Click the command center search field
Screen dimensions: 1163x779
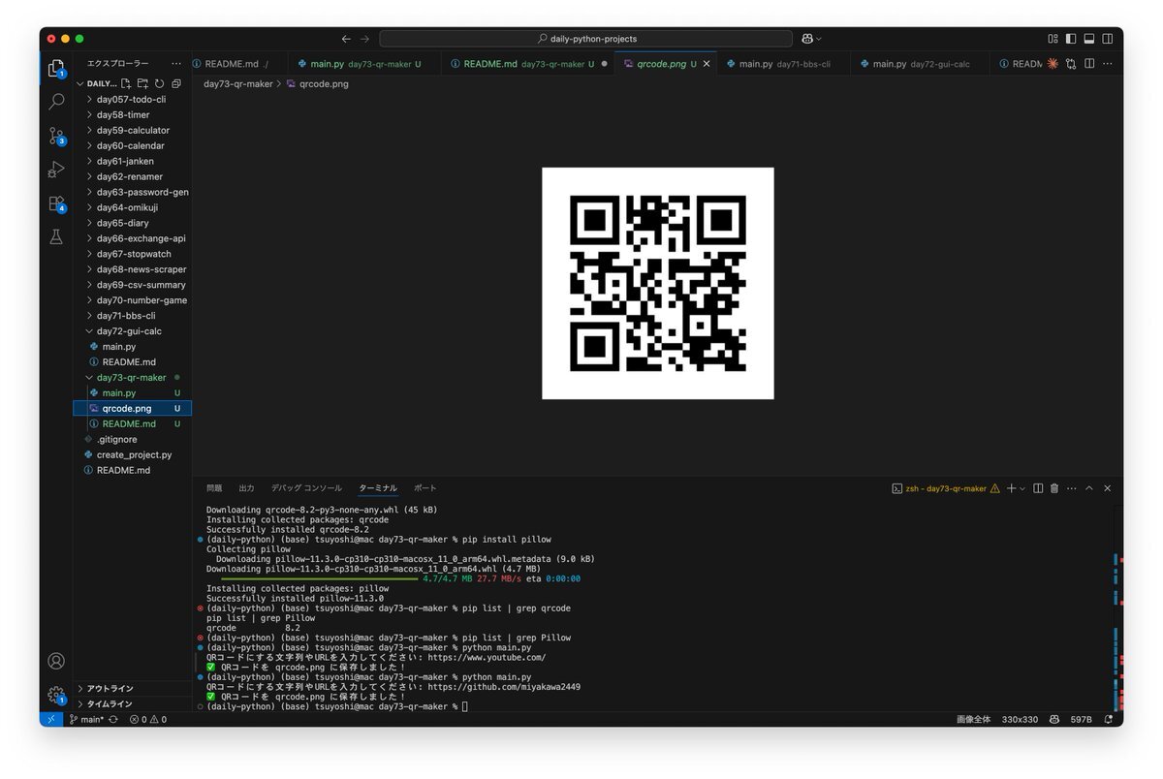(585, 39)
